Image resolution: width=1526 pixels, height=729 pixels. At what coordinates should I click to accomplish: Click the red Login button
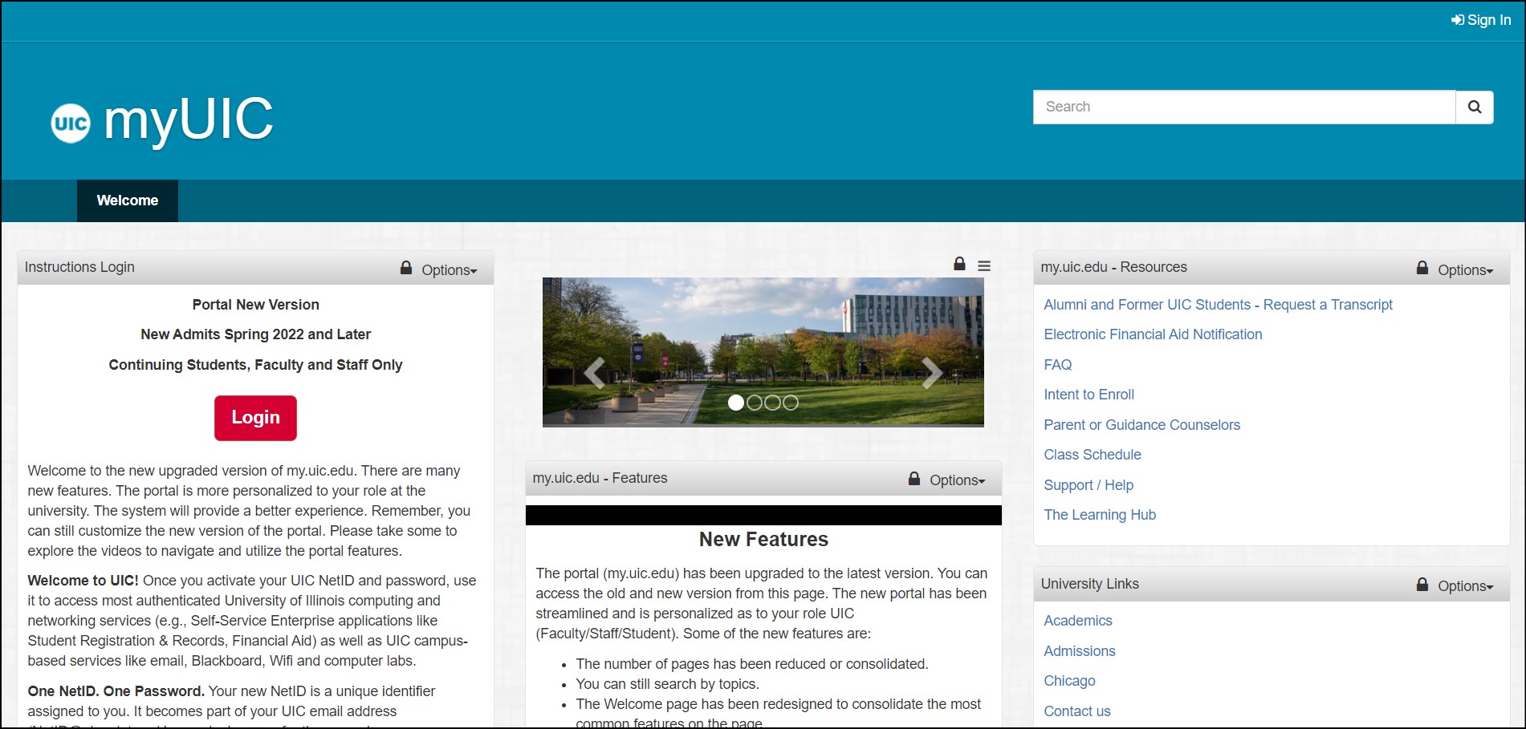(x=255, y=418)
